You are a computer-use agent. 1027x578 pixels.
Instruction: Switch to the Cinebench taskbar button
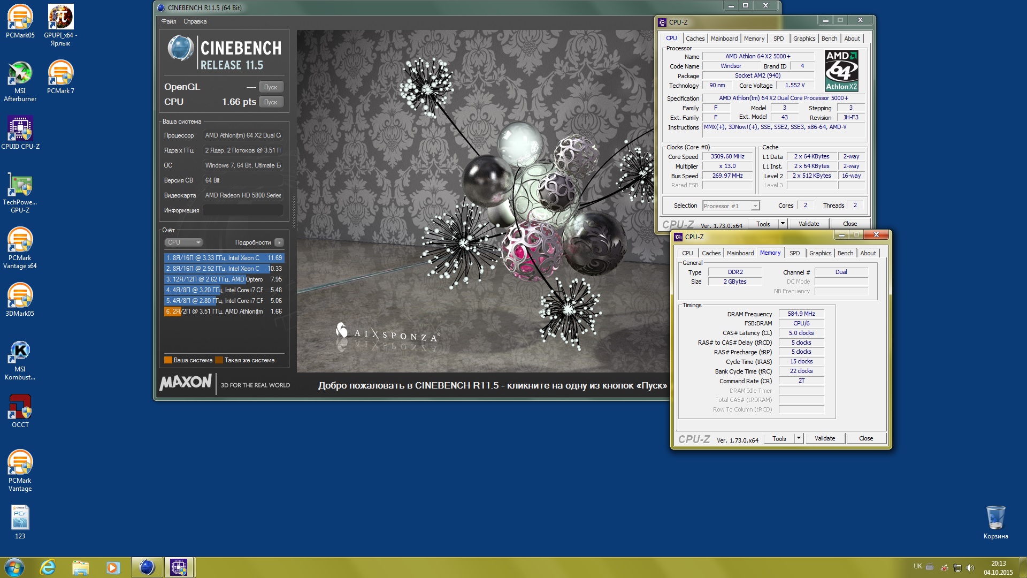coord(147,567)
